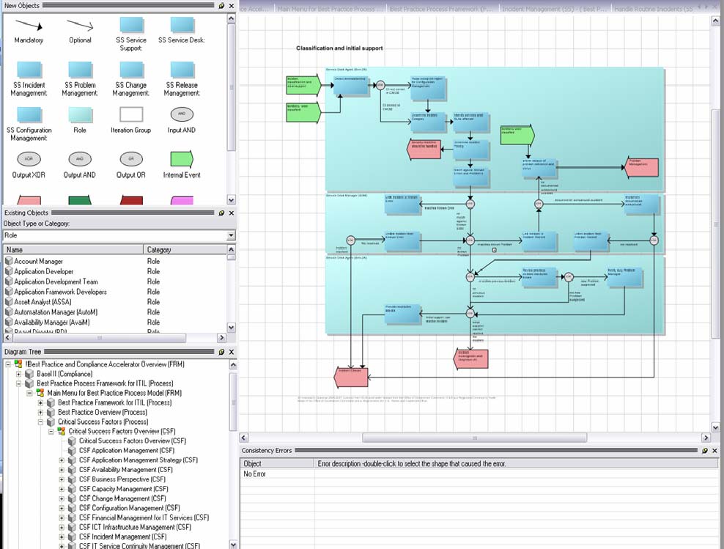Screen dimensions: 724x549
Task: Toggle pin on the Diagram Tree panel
Action: point(222,352)
